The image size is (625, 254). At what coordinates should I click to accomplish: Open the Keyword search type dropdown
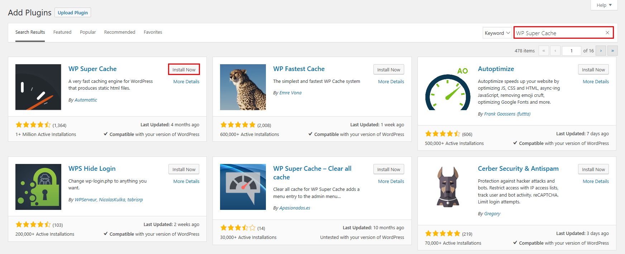pos(497,33)
